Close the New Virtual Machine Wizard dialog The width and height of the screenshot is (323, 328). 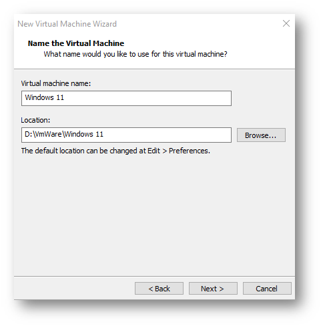click(x=286, y=23)
